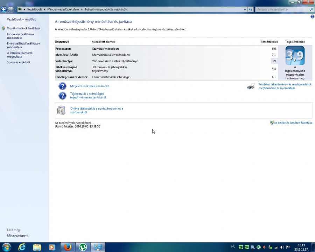Launch Internet Explorer from the taskbar

tap(22, 247)
